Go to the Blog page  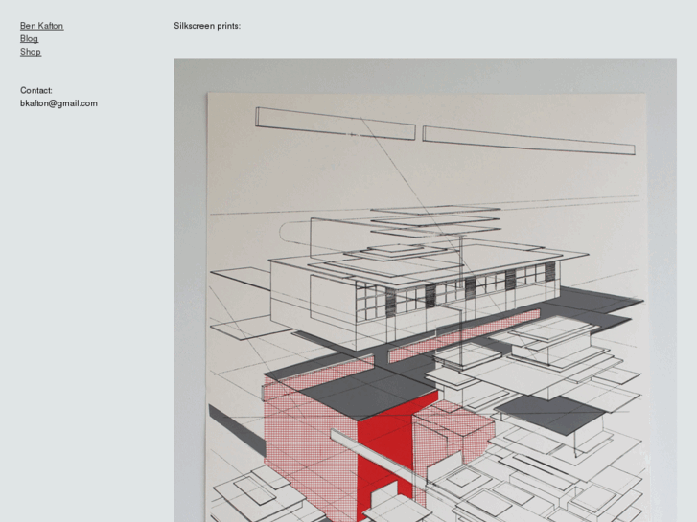(x=30, y=38)
